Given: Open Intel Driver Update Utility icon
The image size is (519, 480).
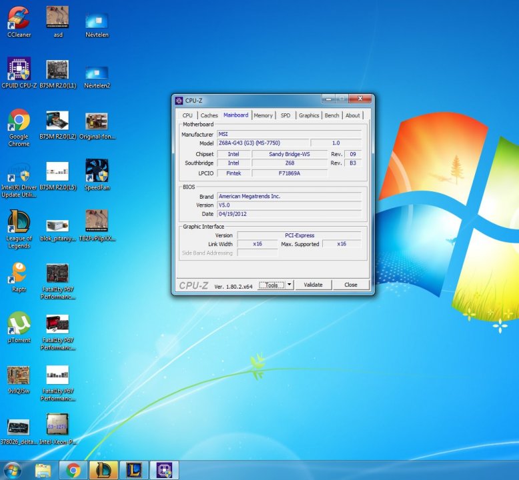Looking at the screenshot, I should coord(19,171).
